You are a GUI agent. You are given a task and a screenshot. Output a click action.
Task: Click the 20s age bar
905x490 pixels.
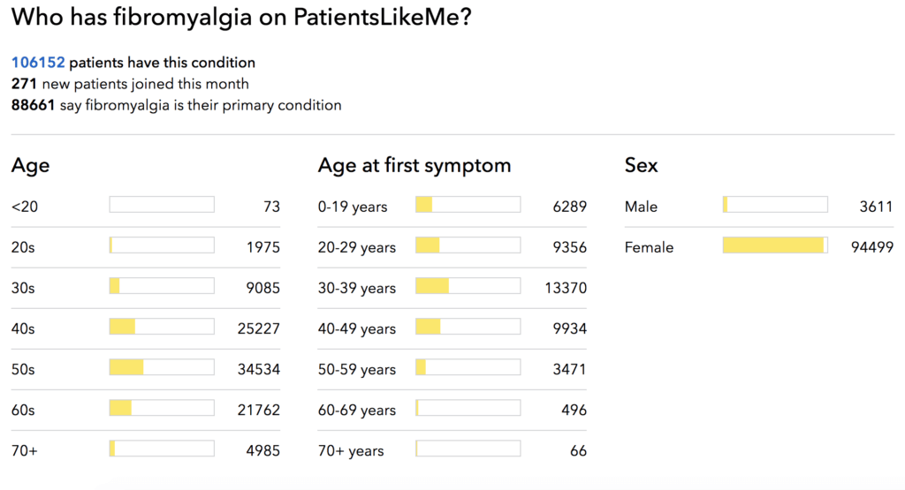click(x=162, y=245)
